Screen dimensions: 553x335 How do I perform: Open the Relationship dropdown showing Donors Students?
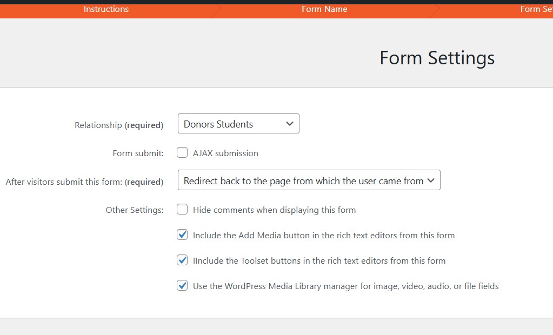click(x=238, y=124)
